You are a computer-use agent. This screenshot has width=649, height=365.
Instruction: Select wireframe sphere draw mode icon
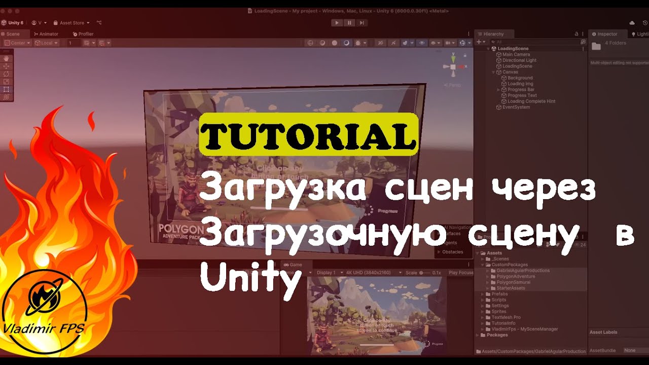tap(310, 43)
